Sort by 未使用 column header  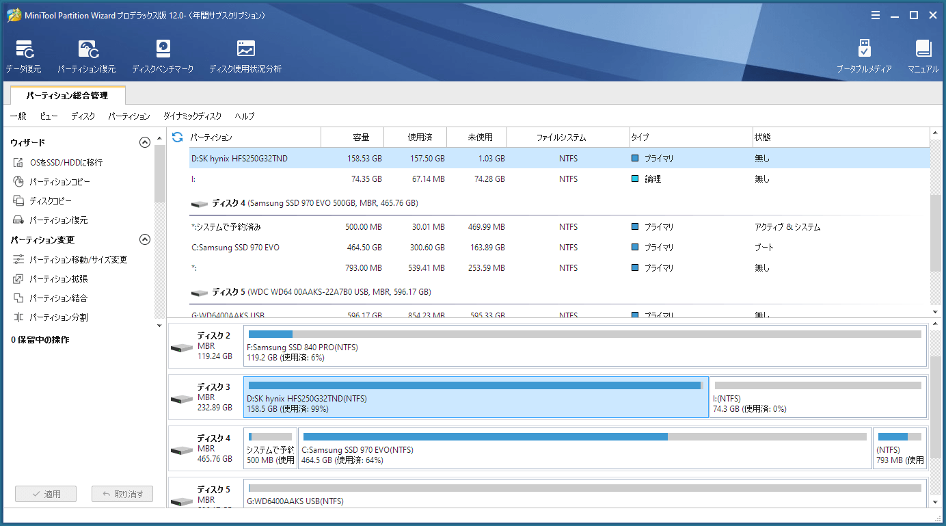pos(476,137)
